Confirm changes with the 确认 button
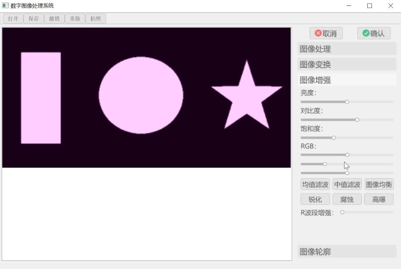The image size is (401, 269). pyautogui.click(x=374, y=33)
